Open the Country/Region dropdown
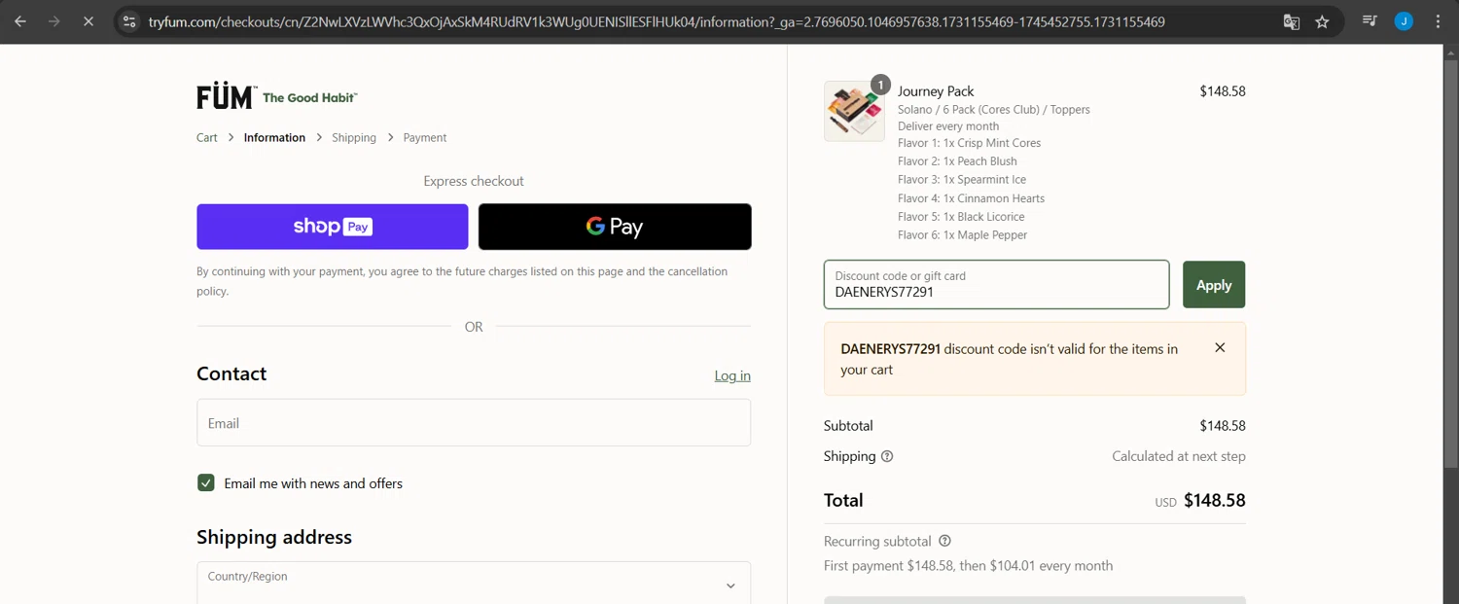 [x=474, y=584]
